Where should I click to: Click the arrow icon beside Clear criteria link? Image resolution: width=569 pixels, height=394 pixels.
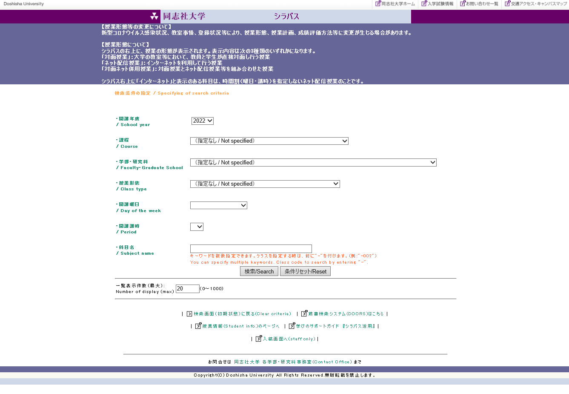[x=189, y=314]
